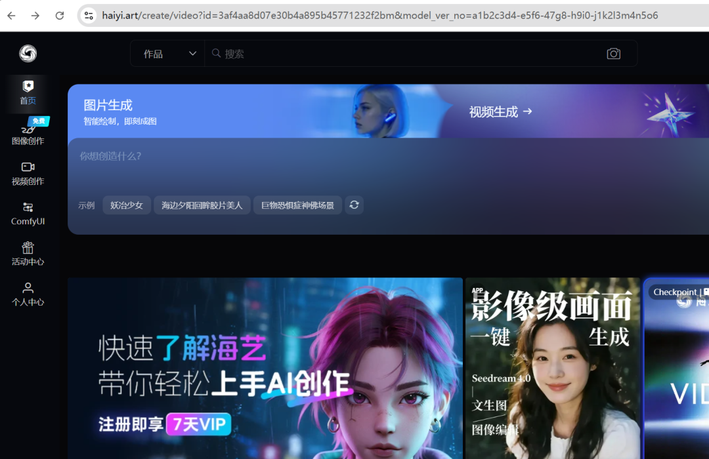The image size is (709, 459).
Task: Click the 免费 badge on 图像创作
Action: [38, 121]
